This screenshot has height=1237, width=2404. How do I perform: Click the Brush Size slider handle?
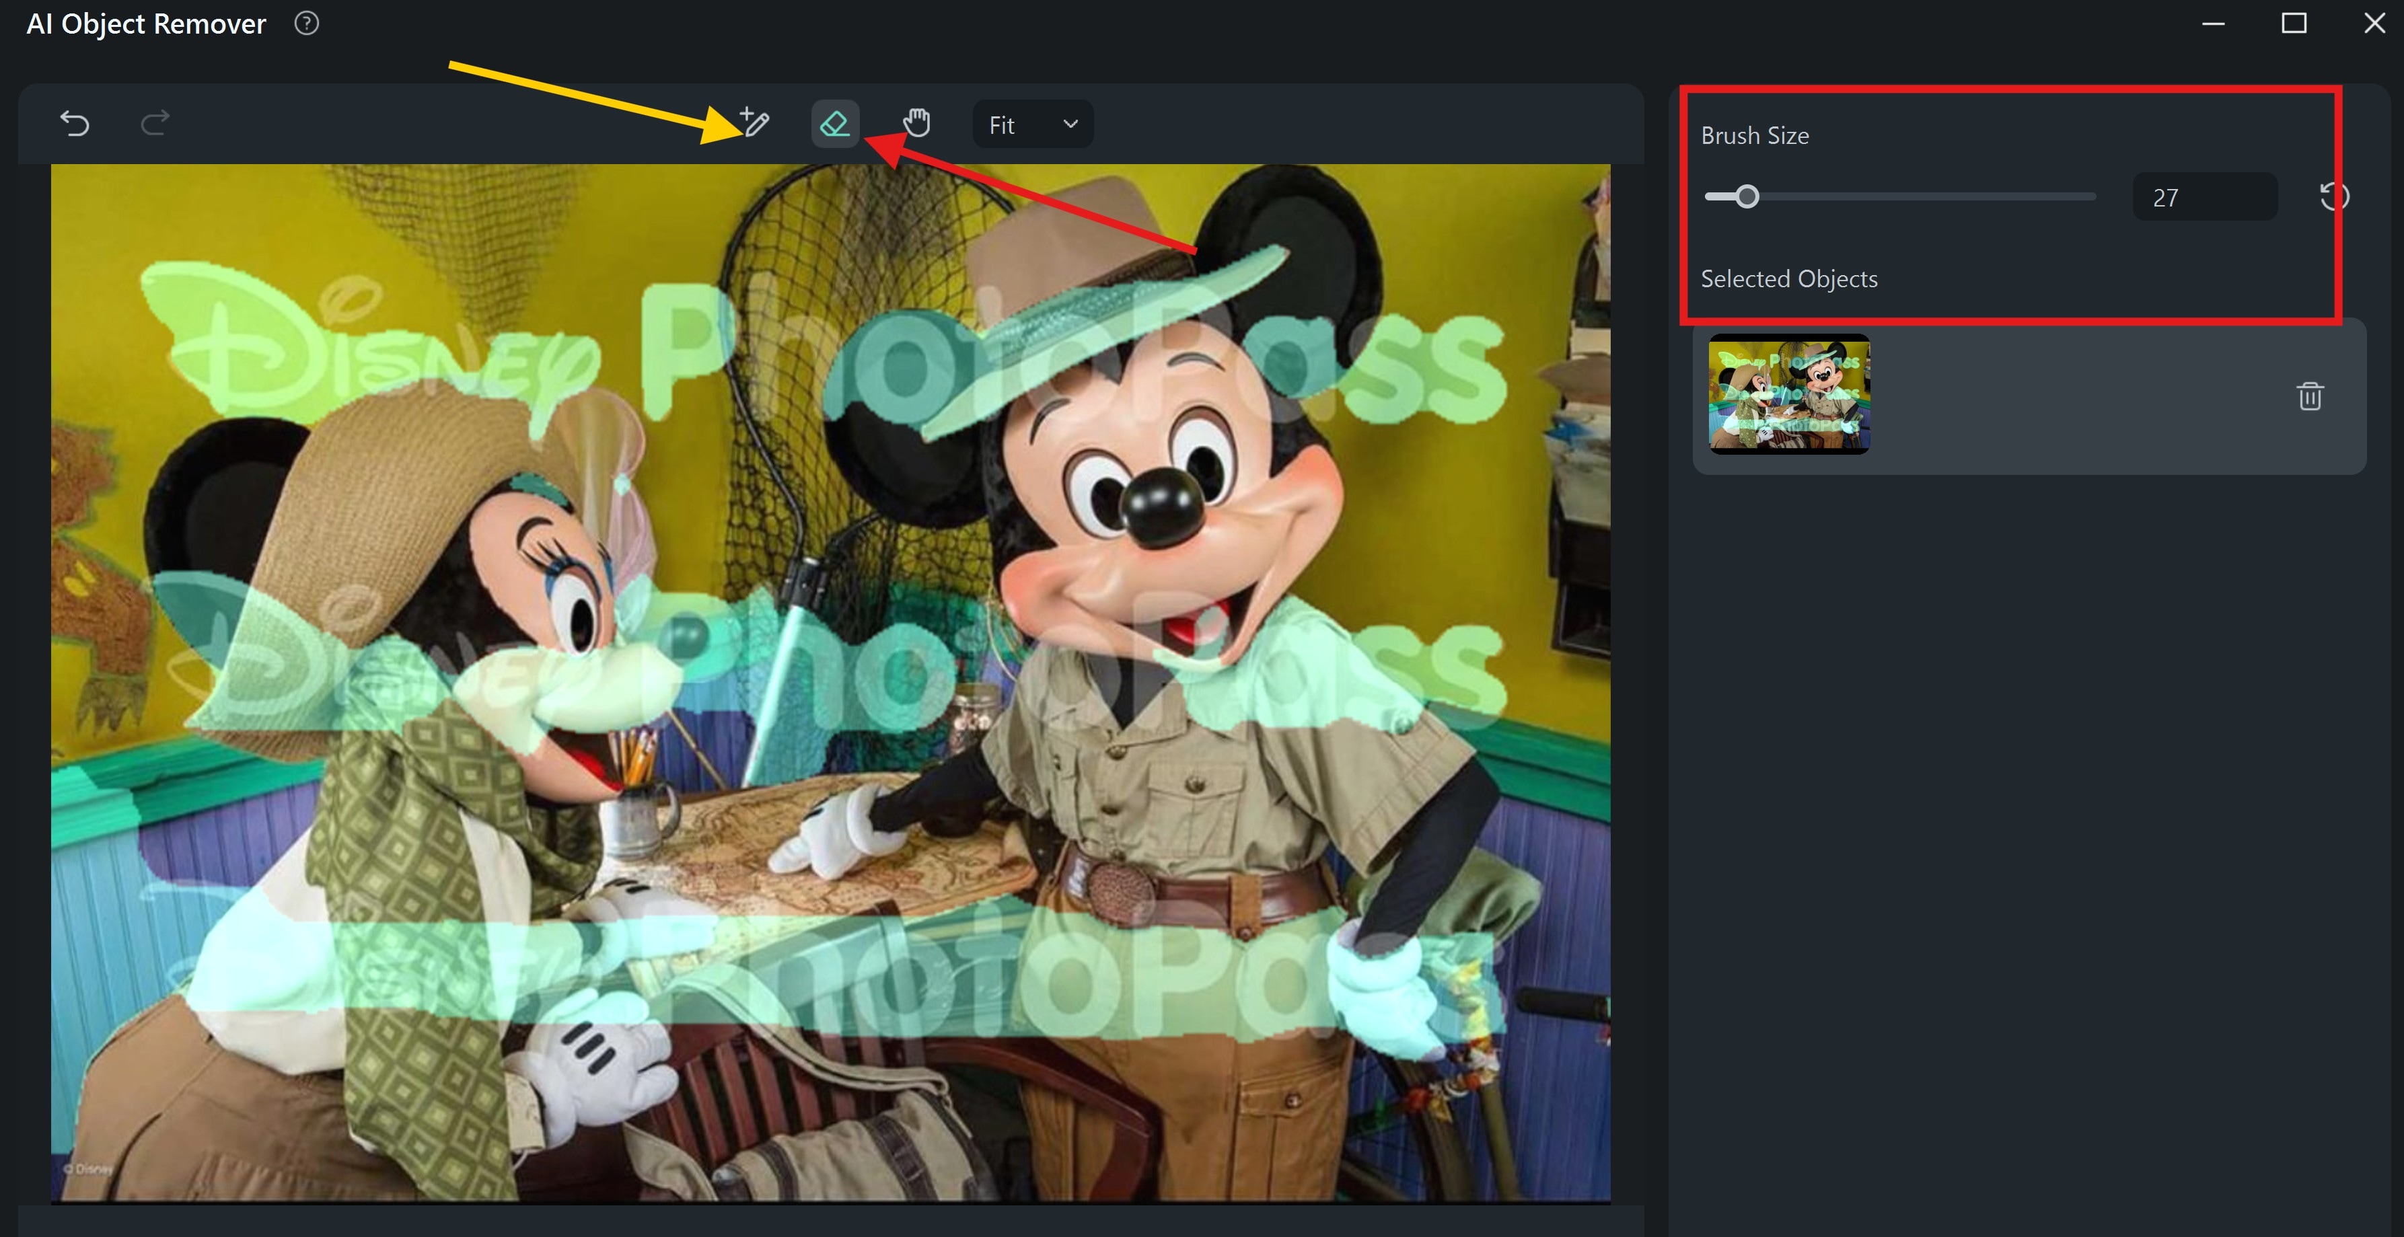[1747, 197]
